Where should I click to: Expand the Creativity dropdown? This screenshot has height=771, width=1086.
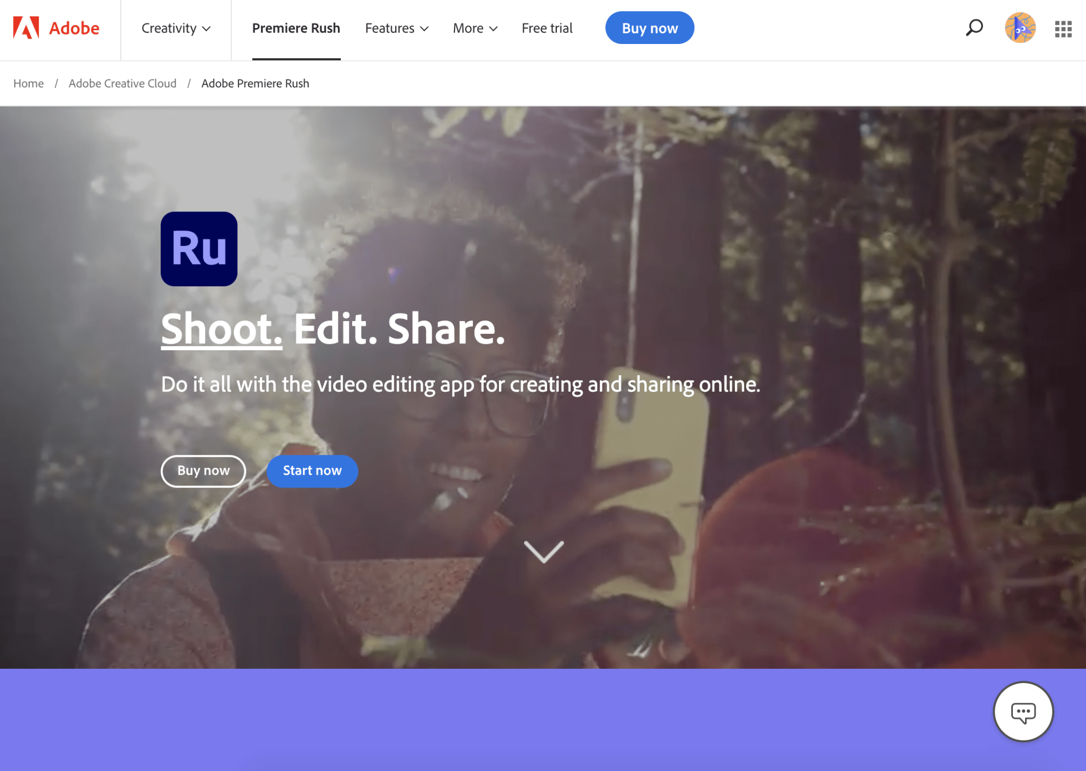(x=175, y=29)
